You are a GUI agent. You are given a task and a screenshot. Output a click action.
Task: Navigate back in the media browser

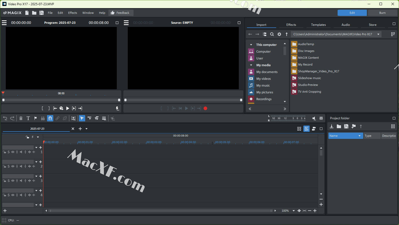pyautogui.click(x=250, y=34)
